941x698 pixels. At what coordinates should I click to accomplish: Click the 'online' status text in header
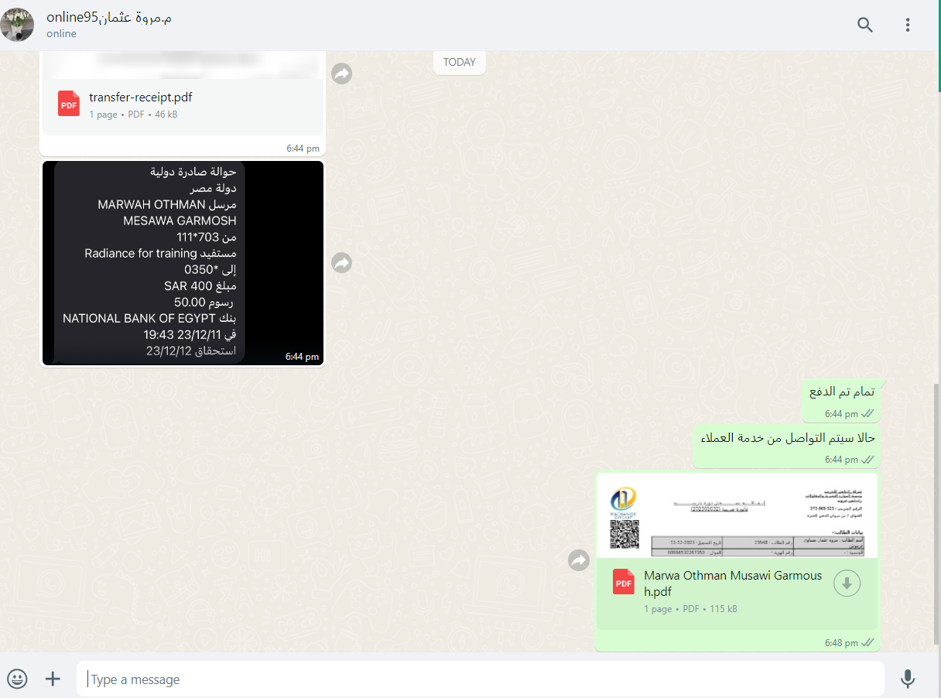(61, 33)
